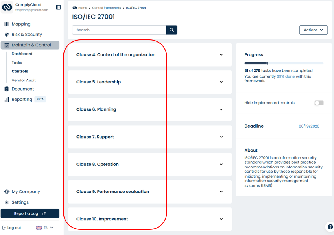Open the Tasks submenu item
This screenshot has height=235, width=334.
(17, 63)
